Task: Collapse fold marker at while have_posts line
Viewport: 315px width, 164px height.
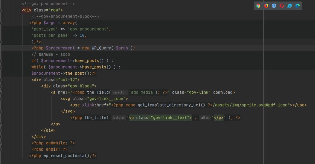Action: (x=1, y=67)
